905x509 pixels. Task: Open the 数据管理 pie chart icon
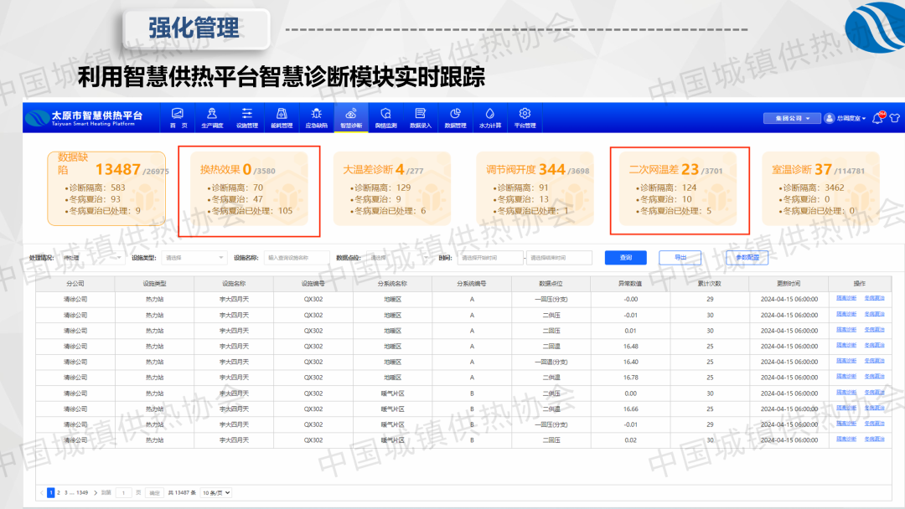[x=455, y=114]
